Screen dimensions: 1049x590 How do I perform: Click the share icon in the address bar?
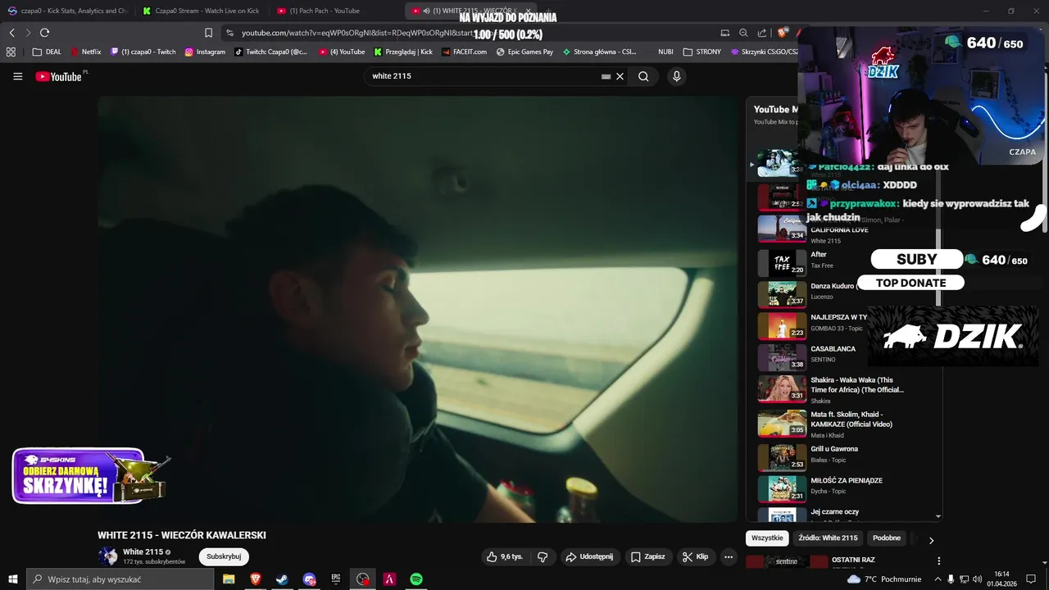[762, 33]
